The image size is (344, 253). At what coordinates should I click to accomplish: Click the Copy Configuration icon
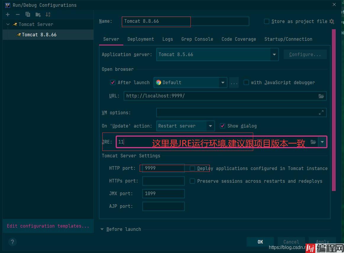(28, 14)
